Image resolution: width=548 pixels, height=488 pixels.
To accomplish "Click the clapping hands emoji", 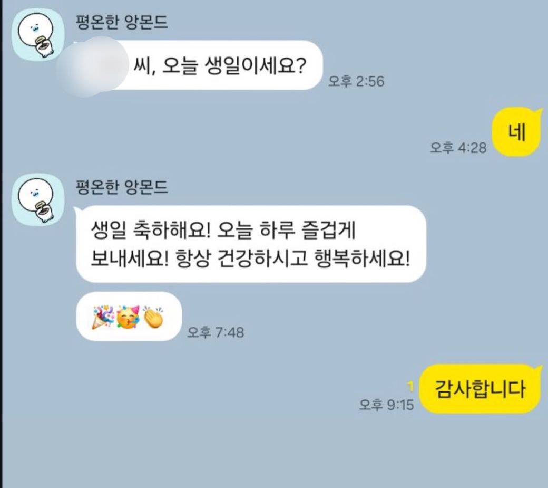I will [153, 317].
